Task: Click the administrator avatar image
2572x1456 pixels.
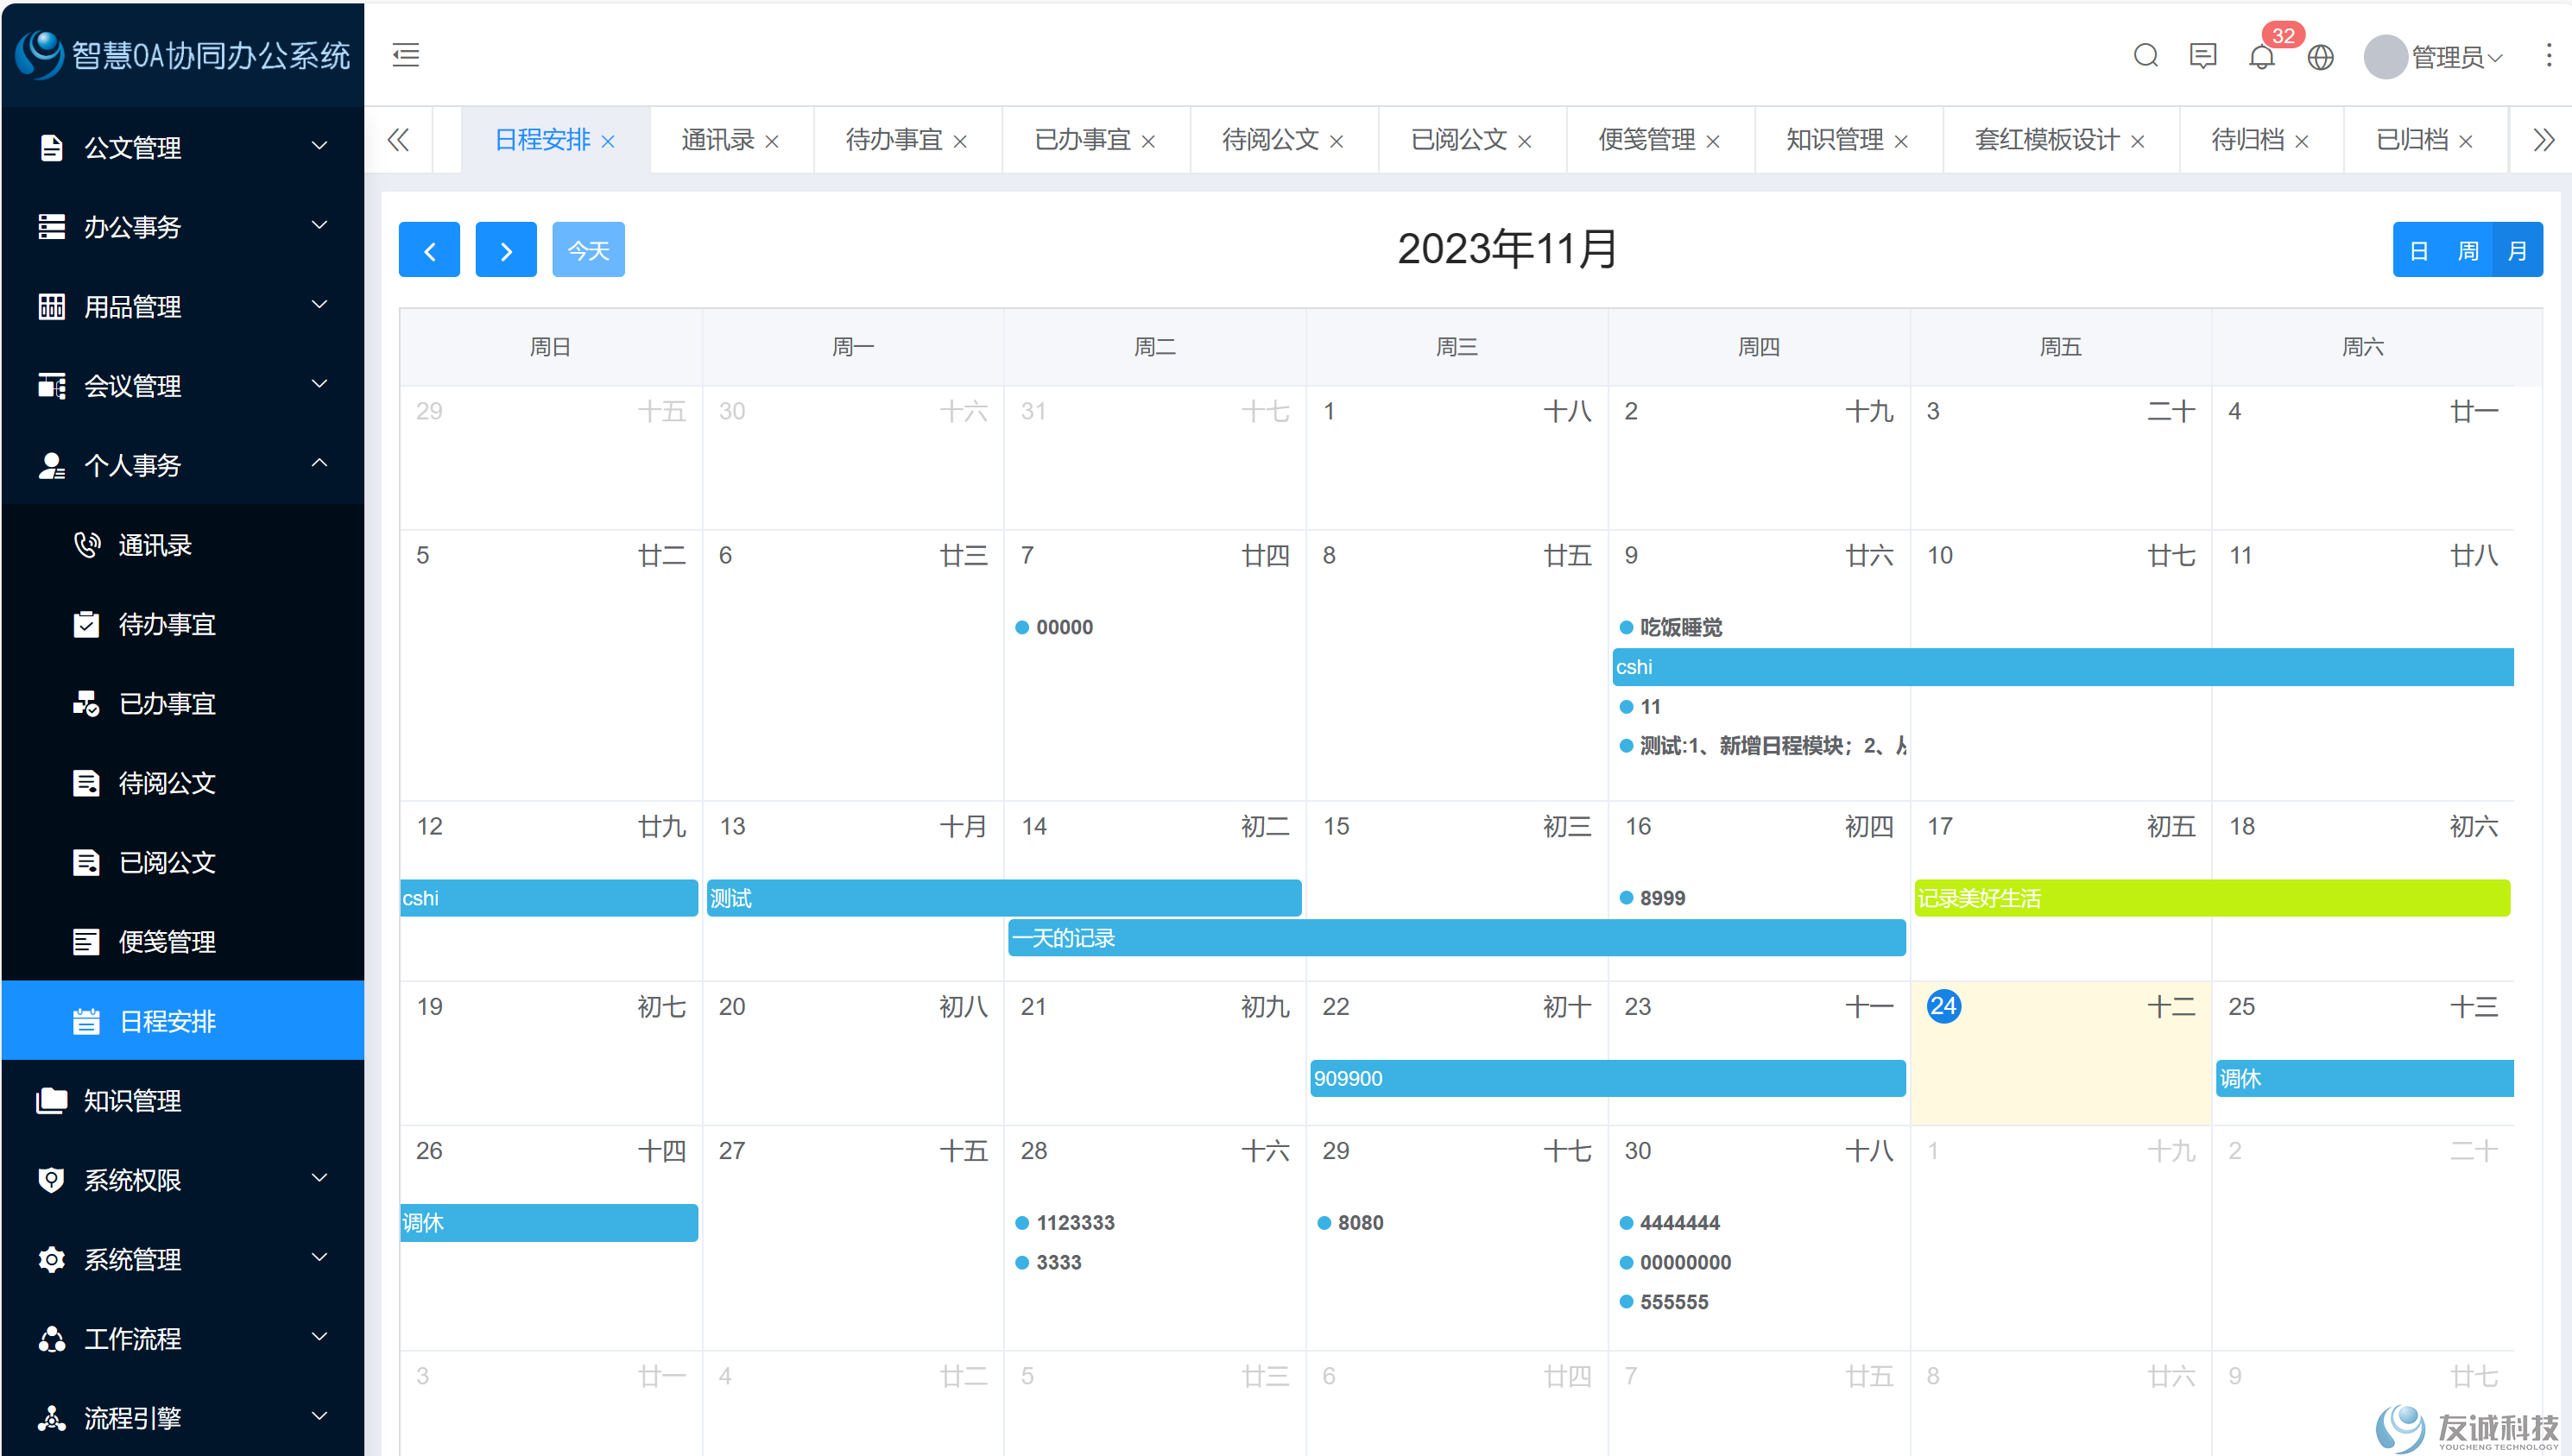Action: point(2385,57)
